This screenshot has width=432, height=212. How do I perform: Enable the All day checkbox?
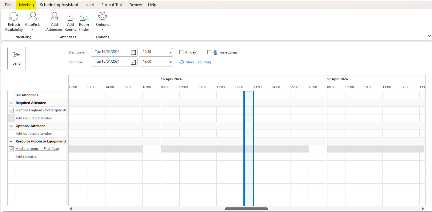click(182, 52)
